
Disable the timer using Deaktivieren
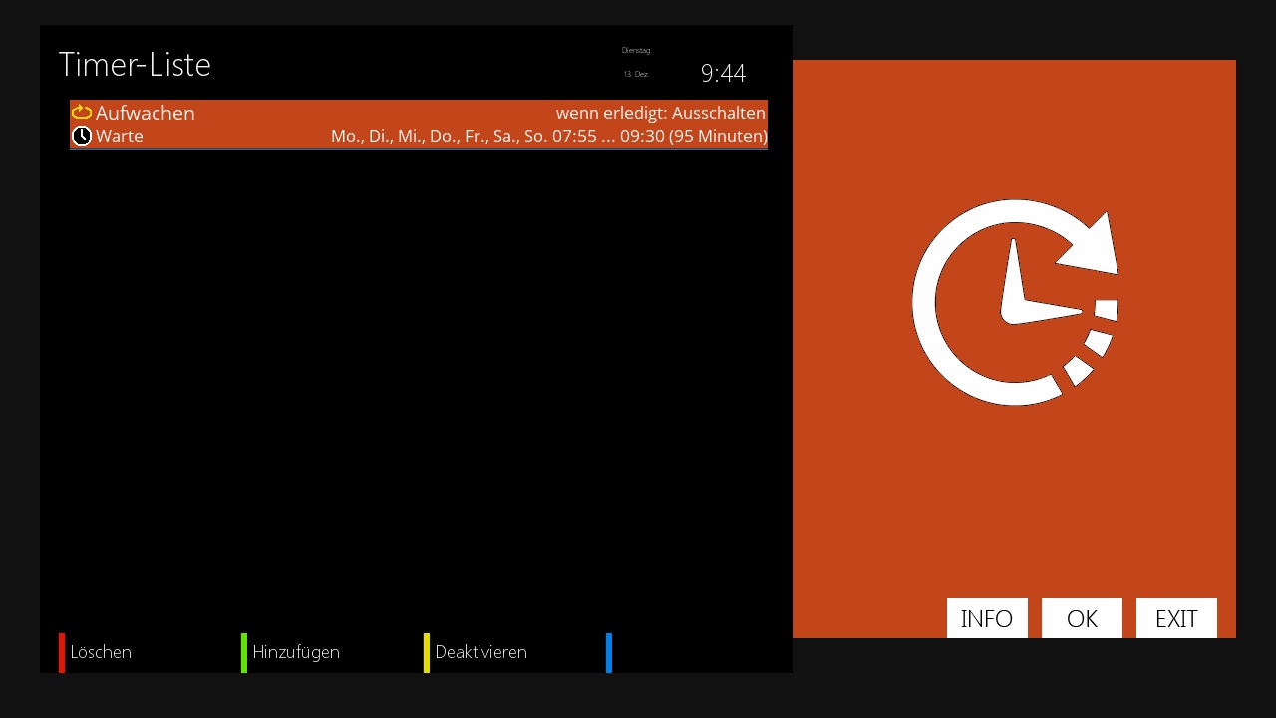pyautogui.click(x=480, y=652)
